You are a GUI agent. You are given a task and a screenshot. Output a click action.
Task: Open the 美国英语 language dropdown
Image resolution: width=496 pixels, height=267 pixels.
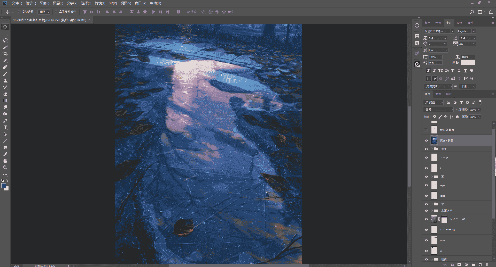click(438, 86)
